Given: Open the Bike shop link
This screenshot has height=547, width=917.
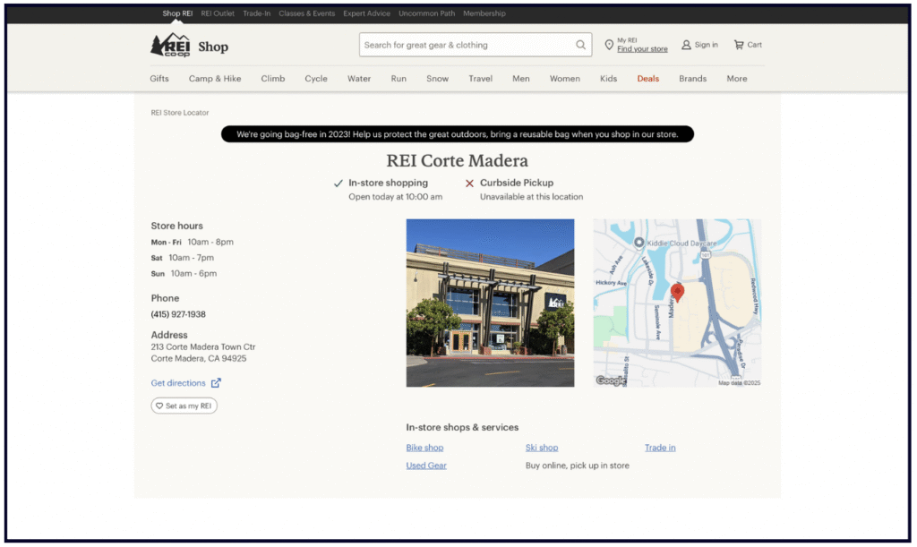Looking at the screenshot, I should (424, 448).
